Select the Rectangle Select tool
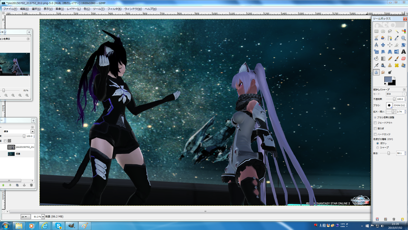This screenshot has height=230, width=408. (376, 31)
